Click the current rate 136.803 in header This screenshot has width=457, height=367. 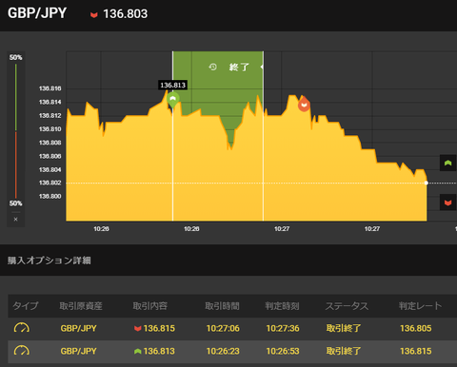[x=126, y=14]
